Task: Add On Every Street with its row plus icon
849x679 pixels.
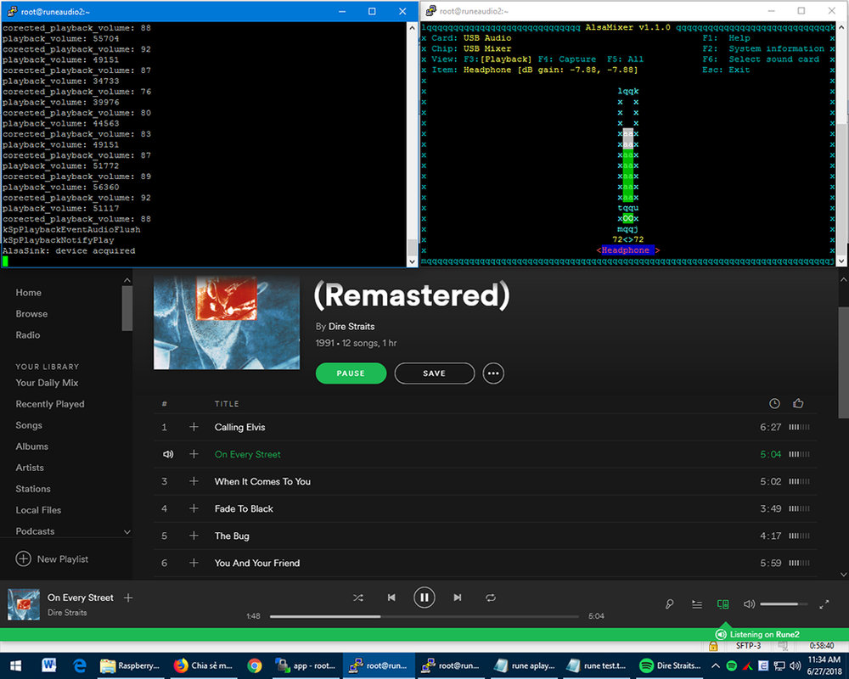Action: coord(194,454)
